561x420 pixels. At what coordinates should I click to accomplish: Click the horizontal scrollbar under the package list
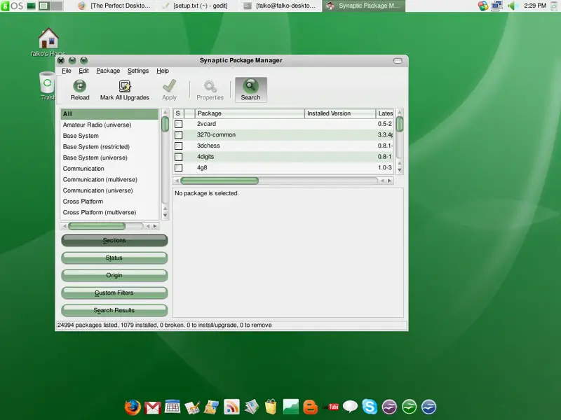click(283, 181)
